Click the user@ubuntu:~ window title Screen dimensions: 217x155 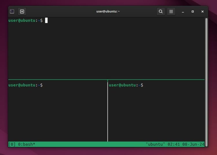tap(108, 12)
